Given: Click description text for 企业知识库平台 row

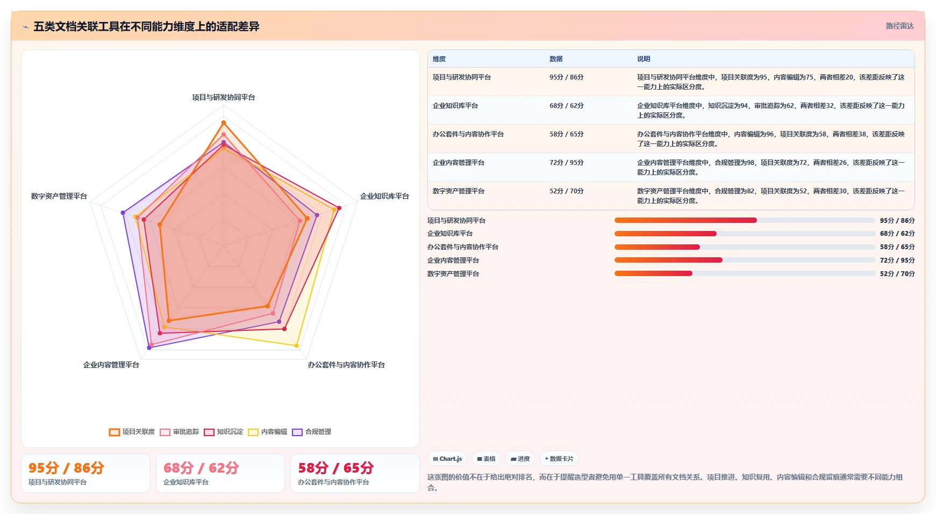Looking at the screenshot, I should [771, 111].
